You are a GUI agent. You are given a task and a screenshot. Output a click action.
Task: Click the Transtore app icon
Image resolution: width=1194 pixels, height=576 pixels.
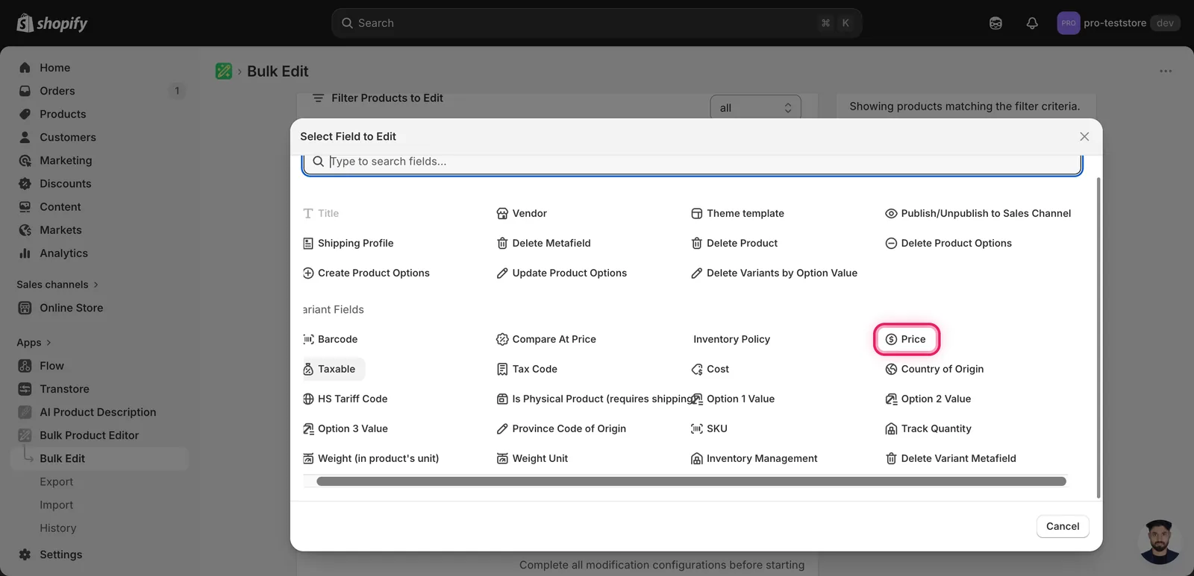25,389
